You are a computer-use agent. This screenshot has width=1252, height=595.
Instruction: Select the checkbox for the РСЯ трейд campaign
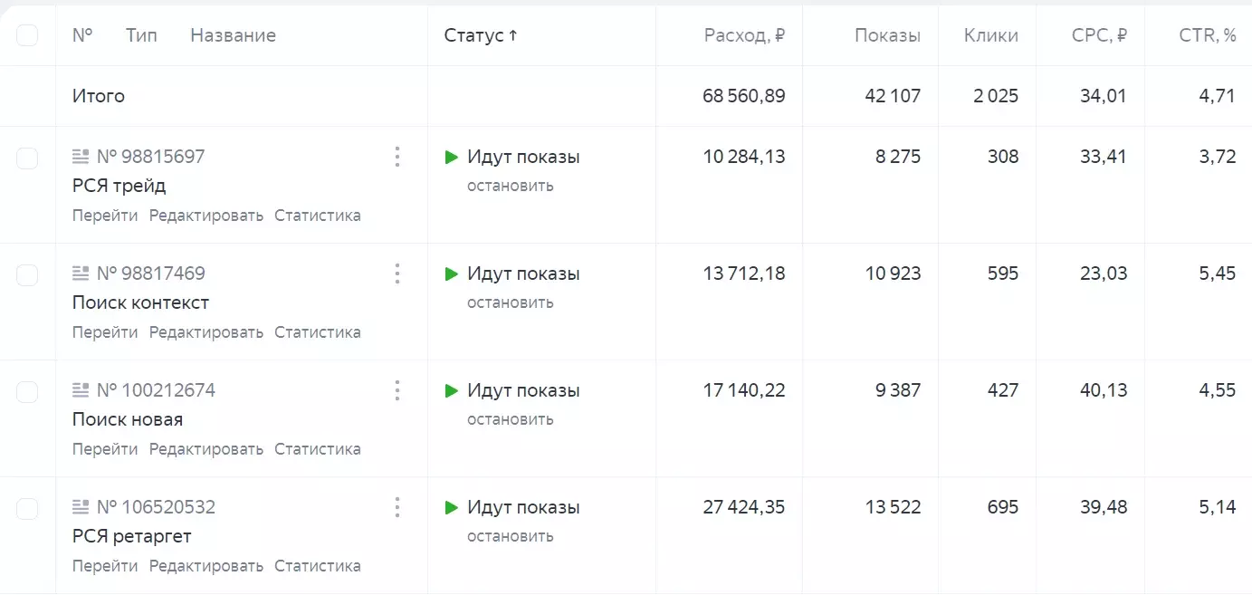pyautogui.click(x=27, y=158)
